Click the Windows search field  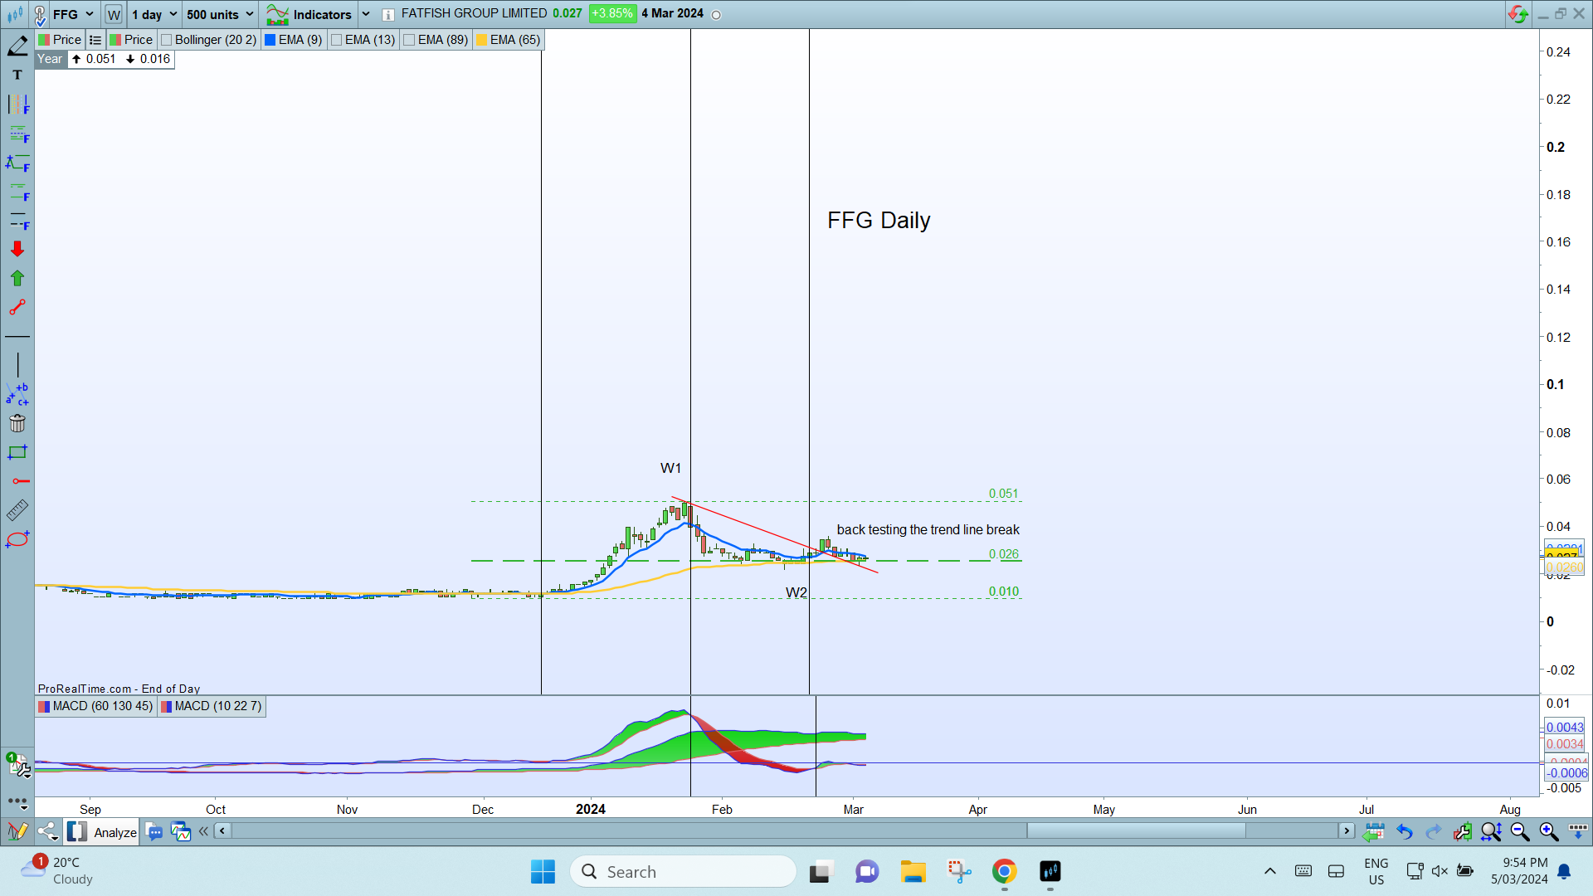[x=682, y=871]
